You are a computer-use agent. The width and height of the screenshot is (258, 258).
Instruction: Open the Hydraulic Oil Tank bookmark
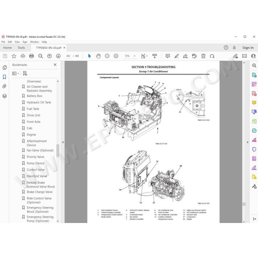(39, 102)
